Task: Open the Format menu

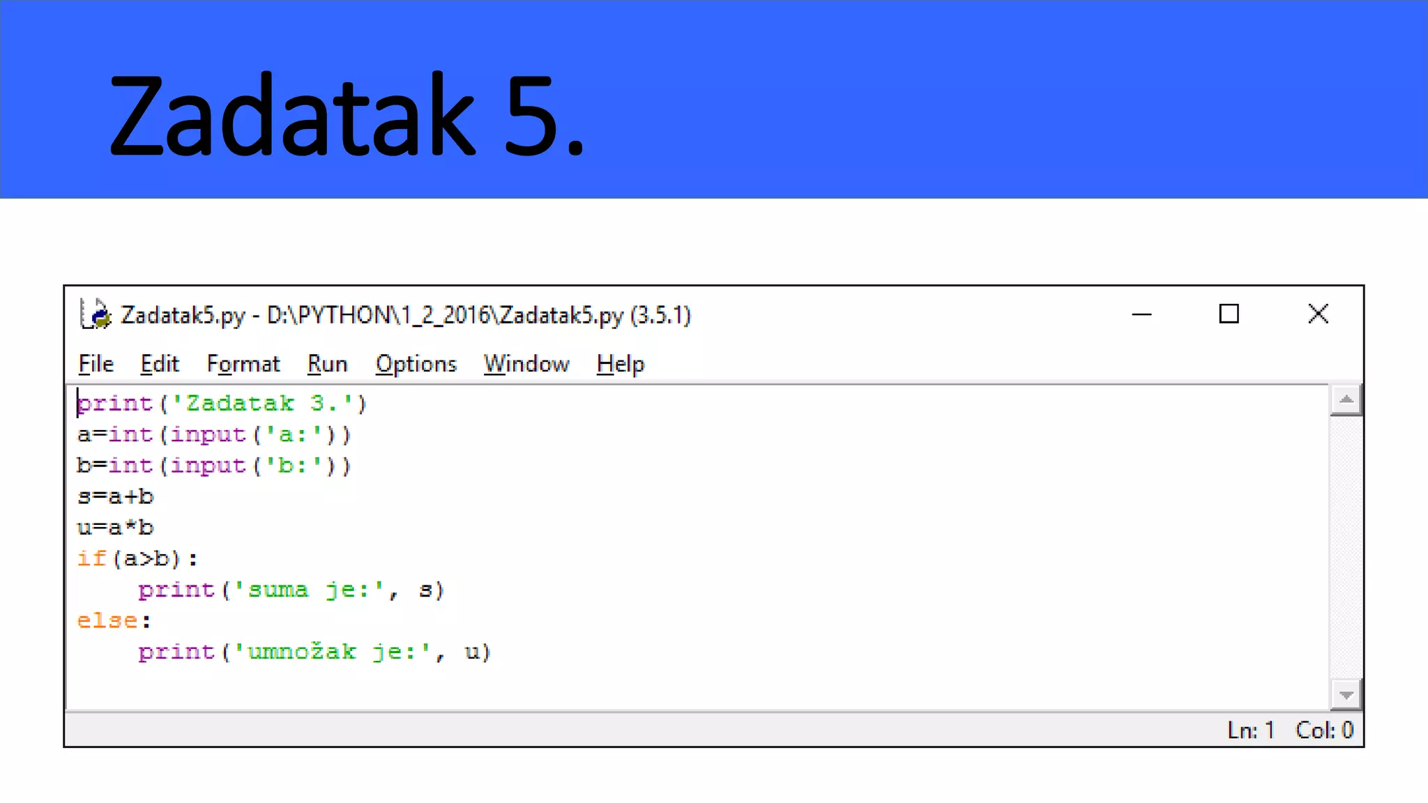Action: click(x=243, y=364)
